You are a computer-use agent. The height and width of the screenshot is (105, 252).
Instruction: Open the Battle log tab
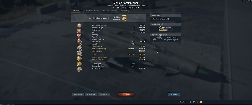(x=115, y=11)
